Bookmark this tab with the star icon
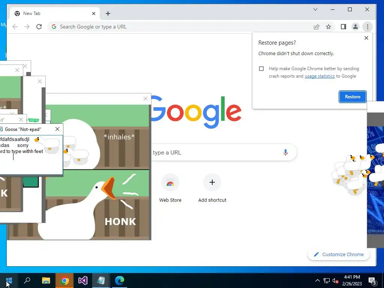 pos(328,27)
